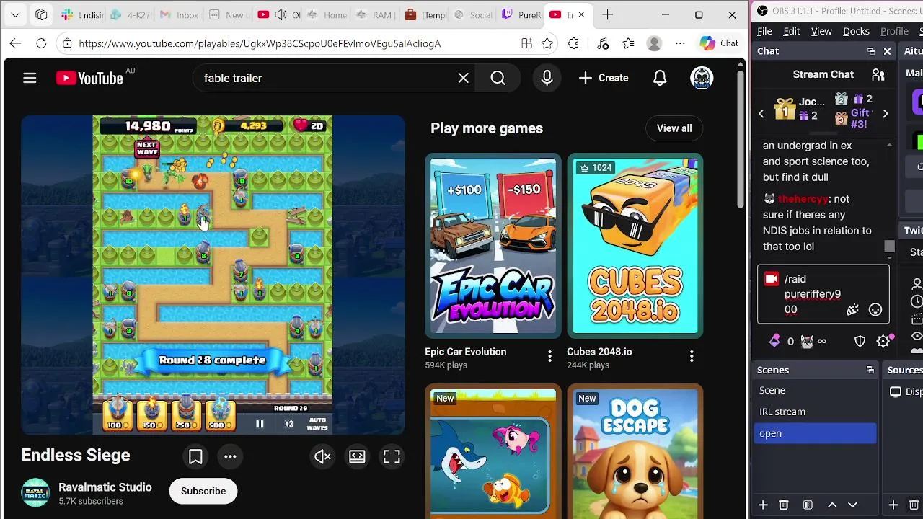Screen dimensions: 923x519
Task: Open browser settings and more menu
Action: pyautogui.click(x=680, y=43)
